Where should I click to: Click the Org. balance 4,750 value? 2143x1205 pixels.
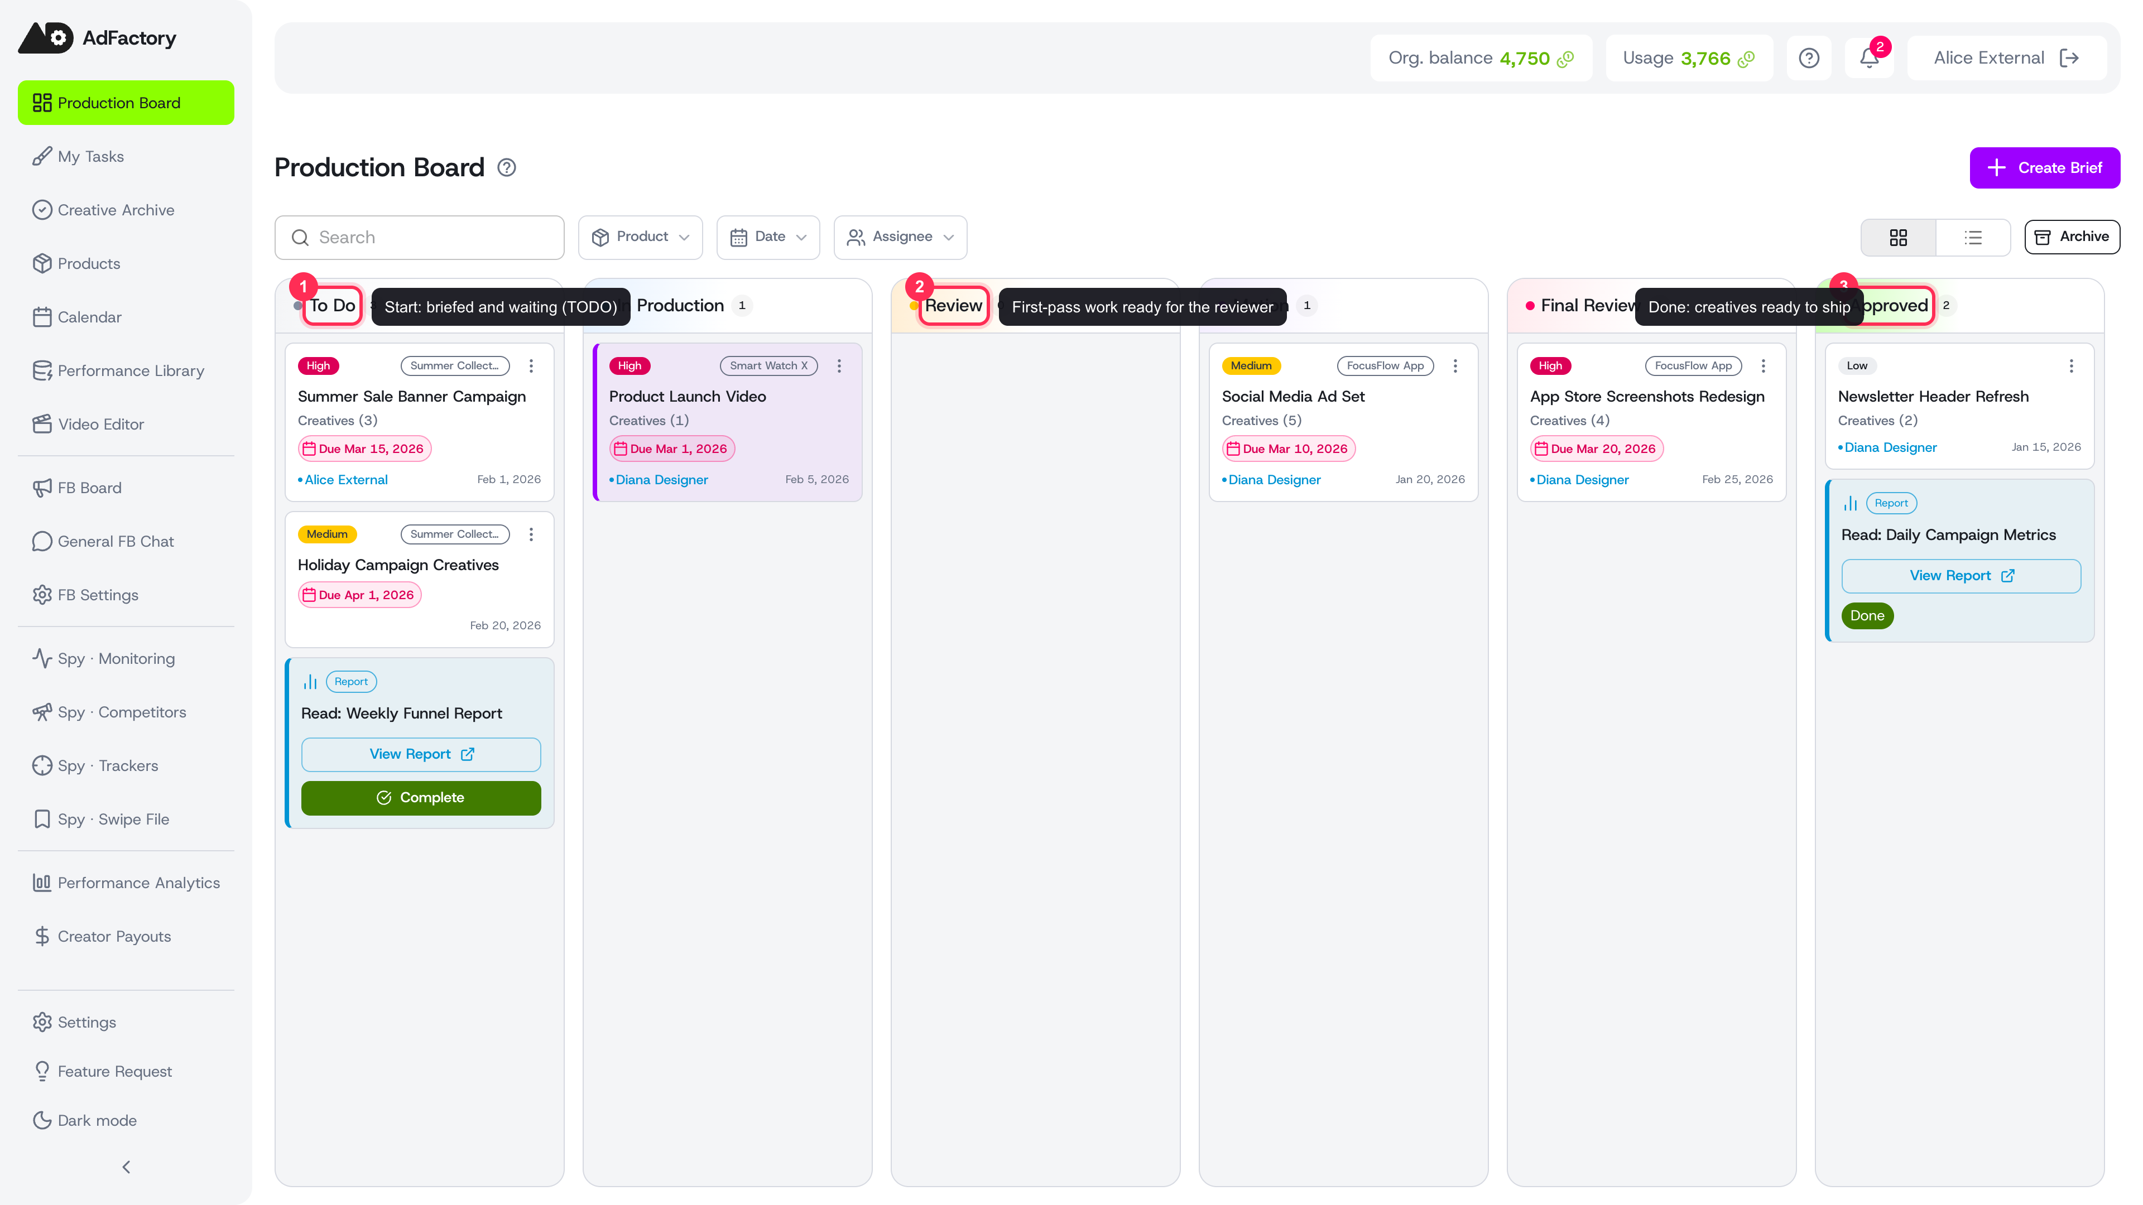coord(1524,58)
